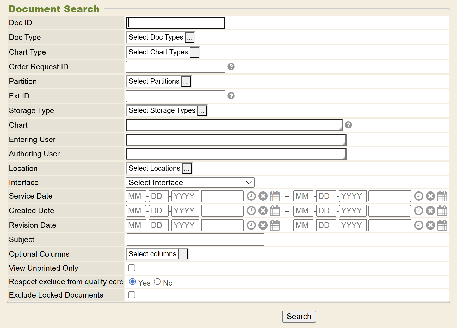Select Yes for Respect exclude from quality care
This screenshot has height=328, width=457.
[x=133, y=282]
